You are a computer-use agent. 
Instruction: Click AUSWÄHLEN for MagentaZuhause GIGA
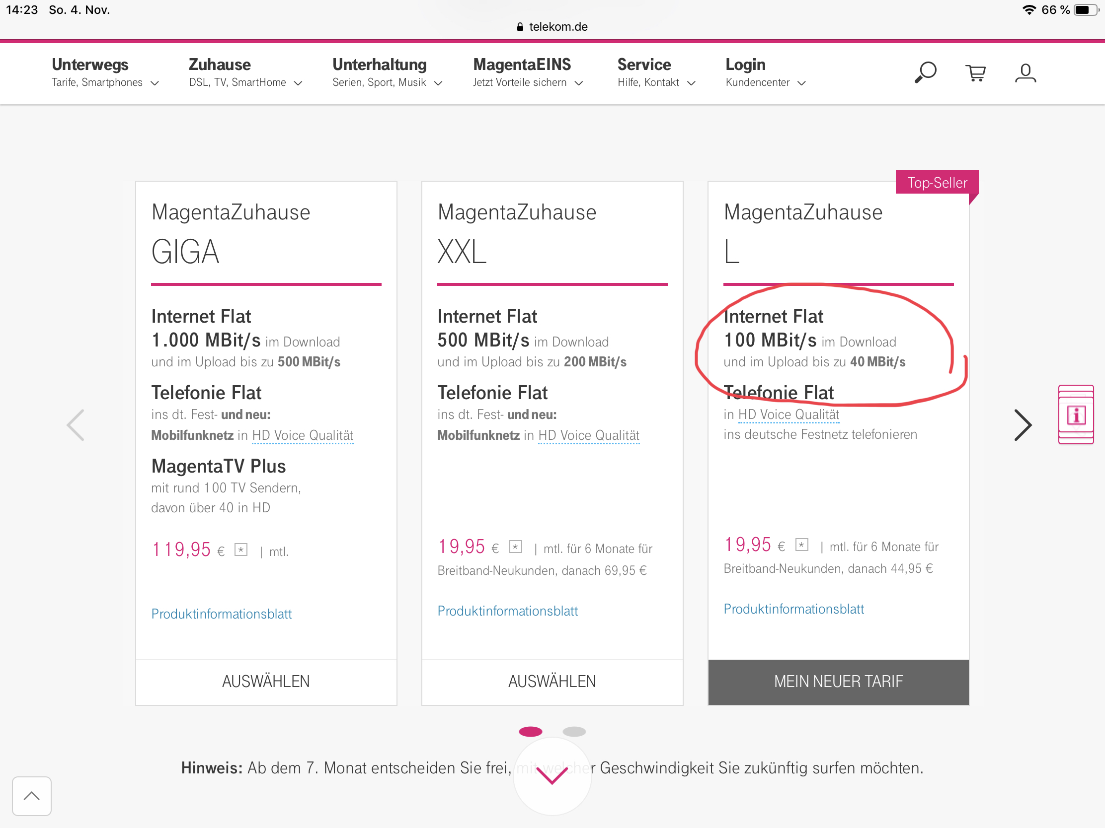[266, 681]
